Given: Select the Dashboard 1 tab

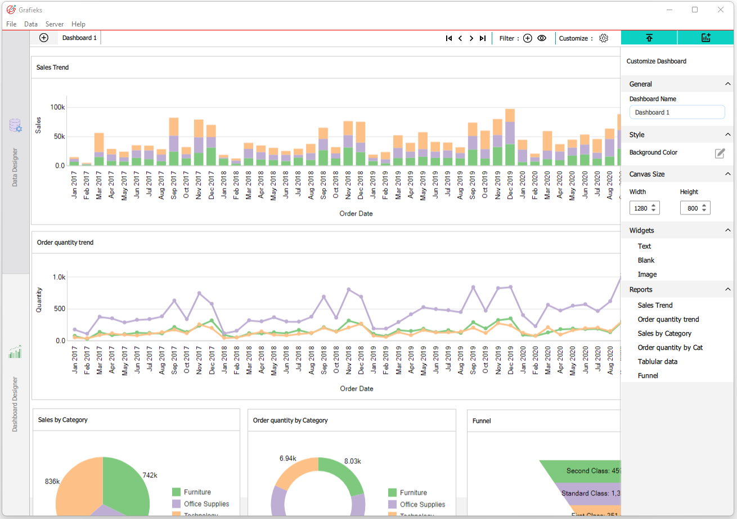Looking at the screenshot, I should tap(79, 38).
